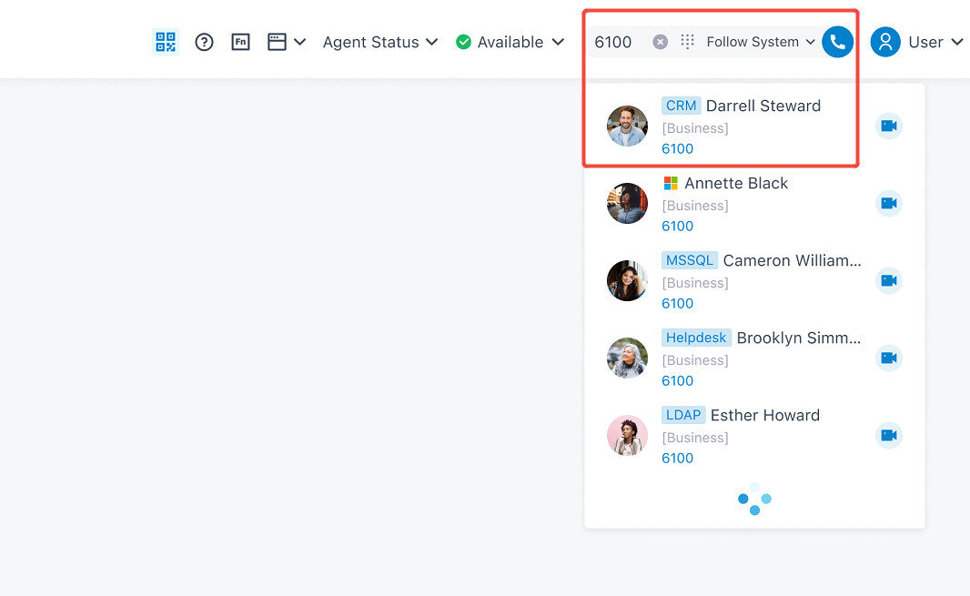The image size is (970, 596).
Task: Click [Business] label under Darrell Steward
Action: [x=695, y=128]
